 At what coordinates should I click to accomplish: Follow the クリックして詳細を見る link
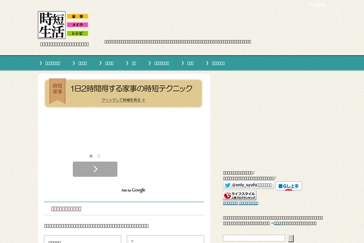[123, 100]
